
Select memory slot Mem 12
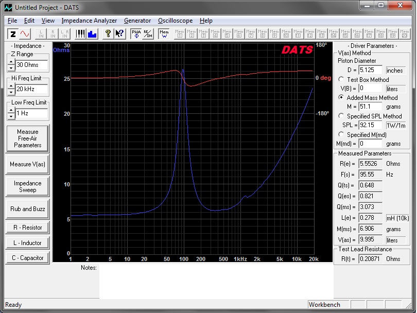(310, 34)
